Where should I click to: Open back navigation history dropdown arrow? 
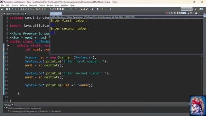[x=108, y=9]
